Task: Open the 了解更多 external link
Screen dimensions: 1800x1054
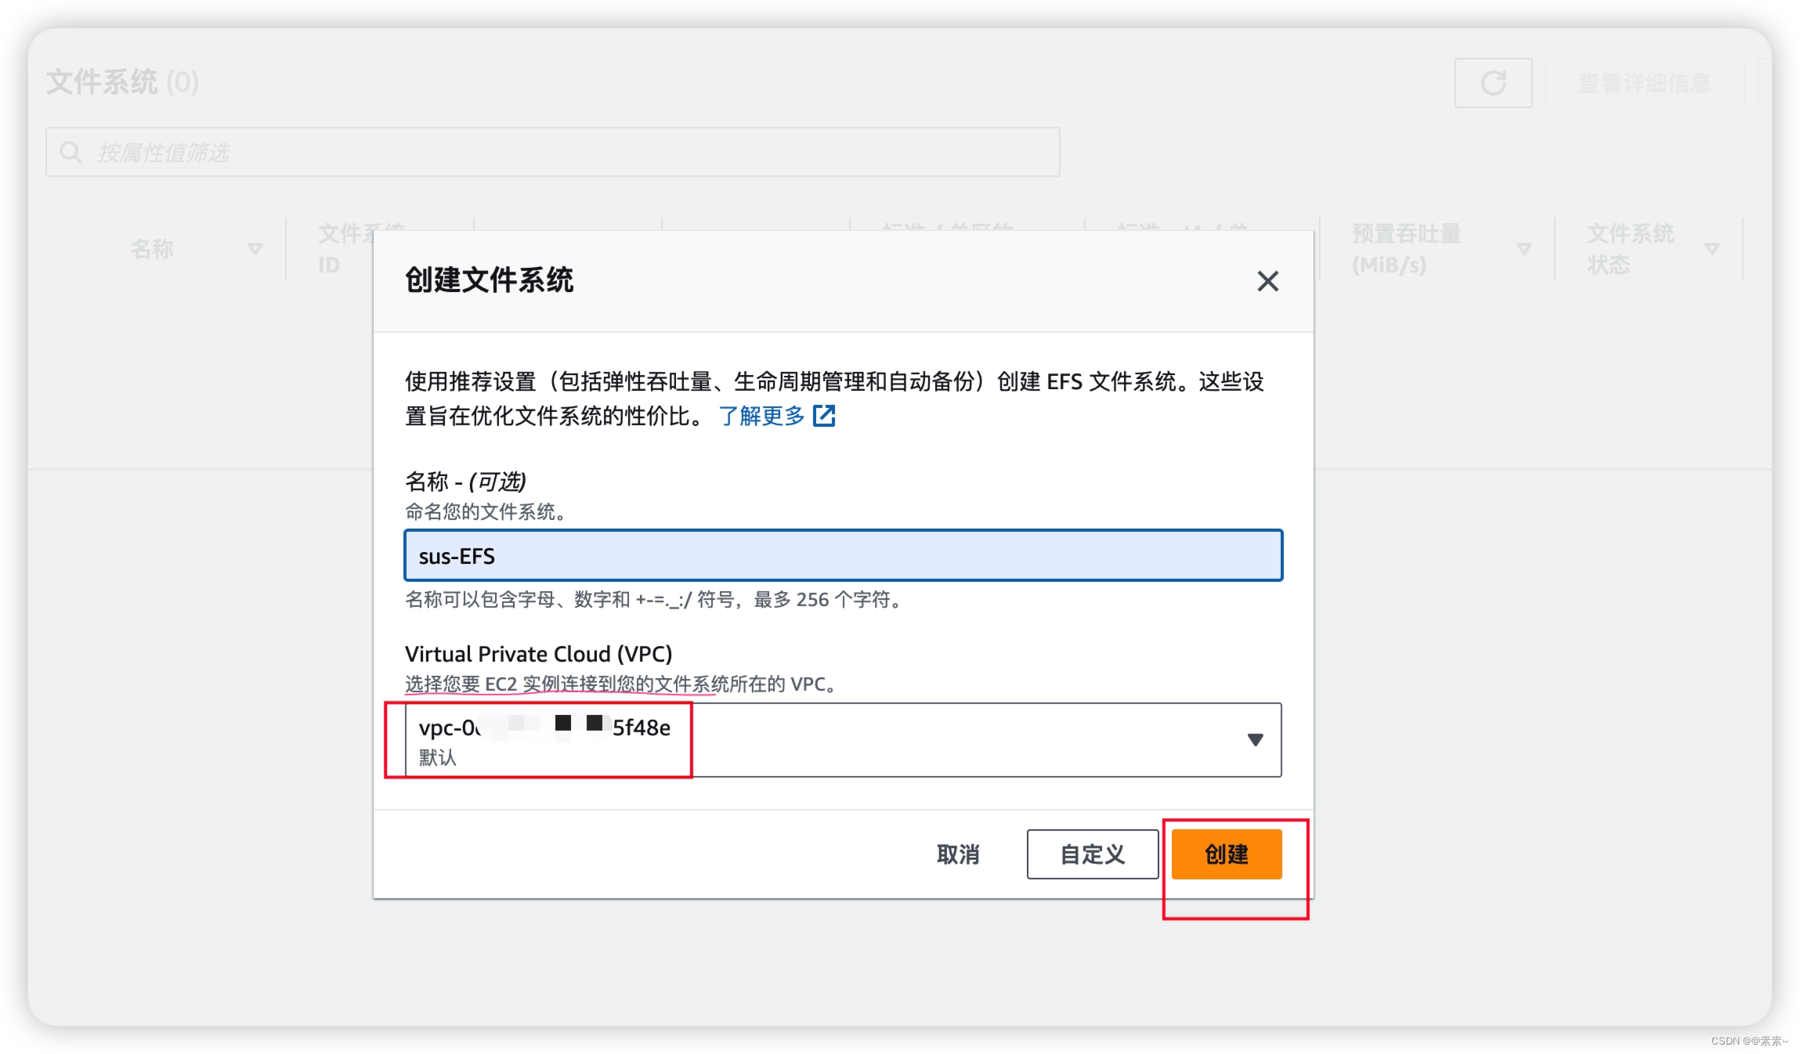Action: (776, 416)
